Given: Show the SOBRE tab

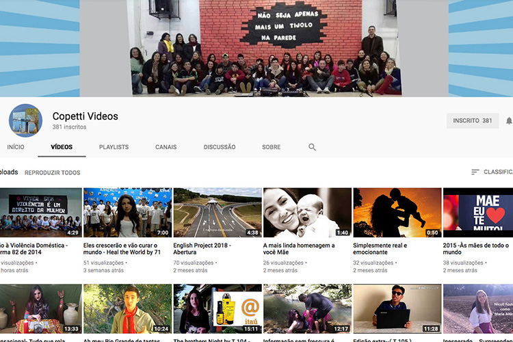Looking at the screenshot, I should 271,147.
